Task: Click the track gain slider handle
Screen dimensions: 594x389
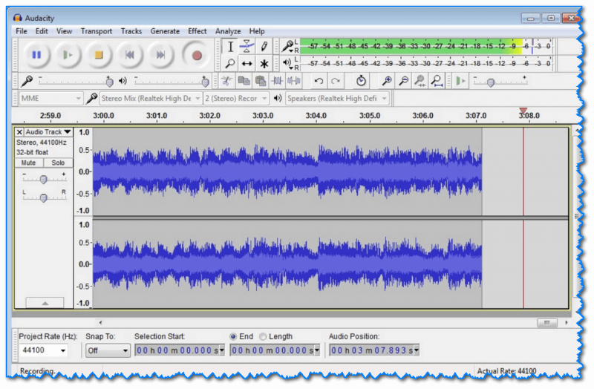Action: 44,180
